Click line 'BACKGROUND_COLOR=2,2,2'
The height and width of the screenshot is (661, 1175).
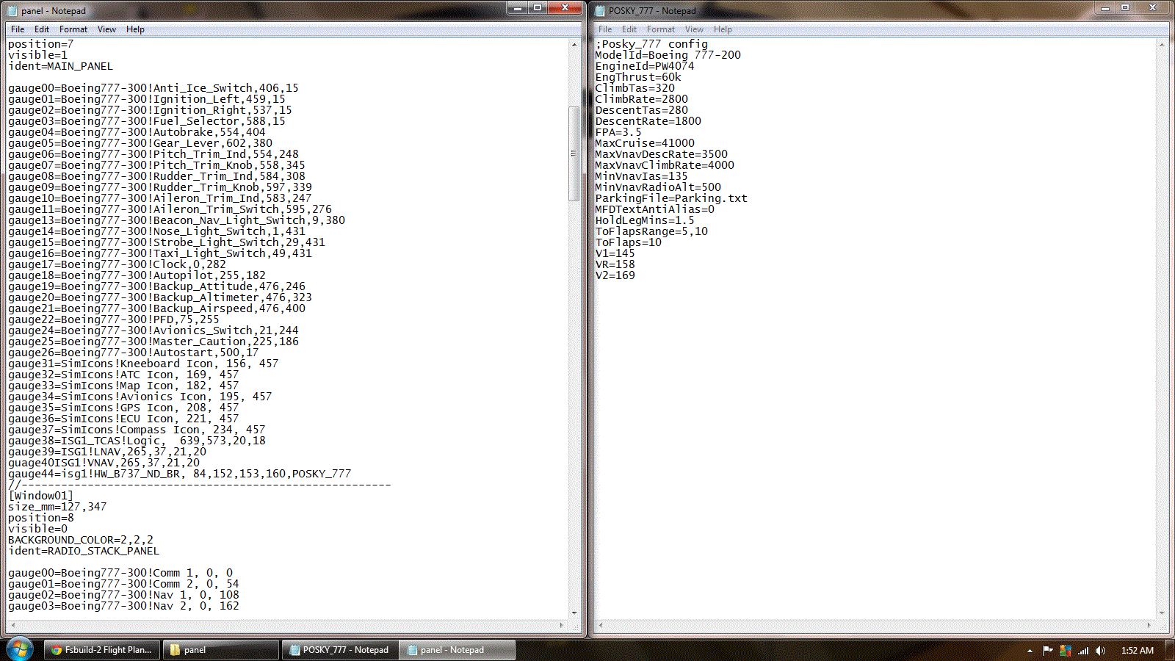point(81,540)
